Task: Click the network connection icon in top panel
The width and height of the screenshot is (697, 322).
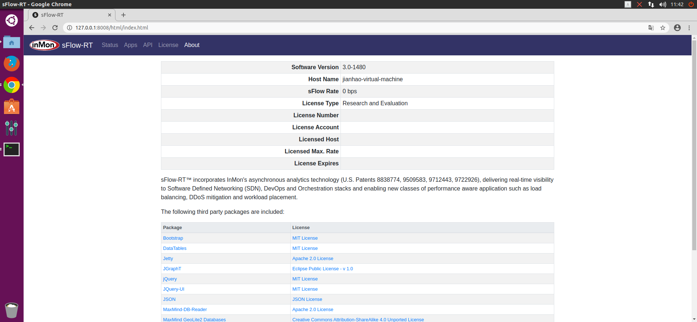Action: point(651,4)
